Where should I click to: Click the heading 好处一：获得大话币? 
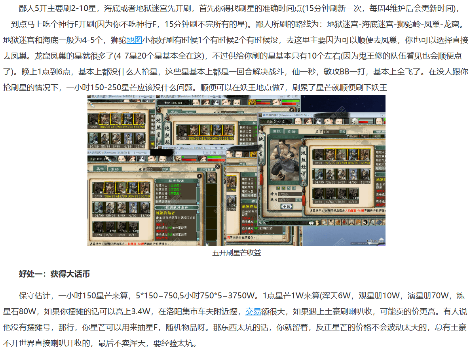[54, 274]
